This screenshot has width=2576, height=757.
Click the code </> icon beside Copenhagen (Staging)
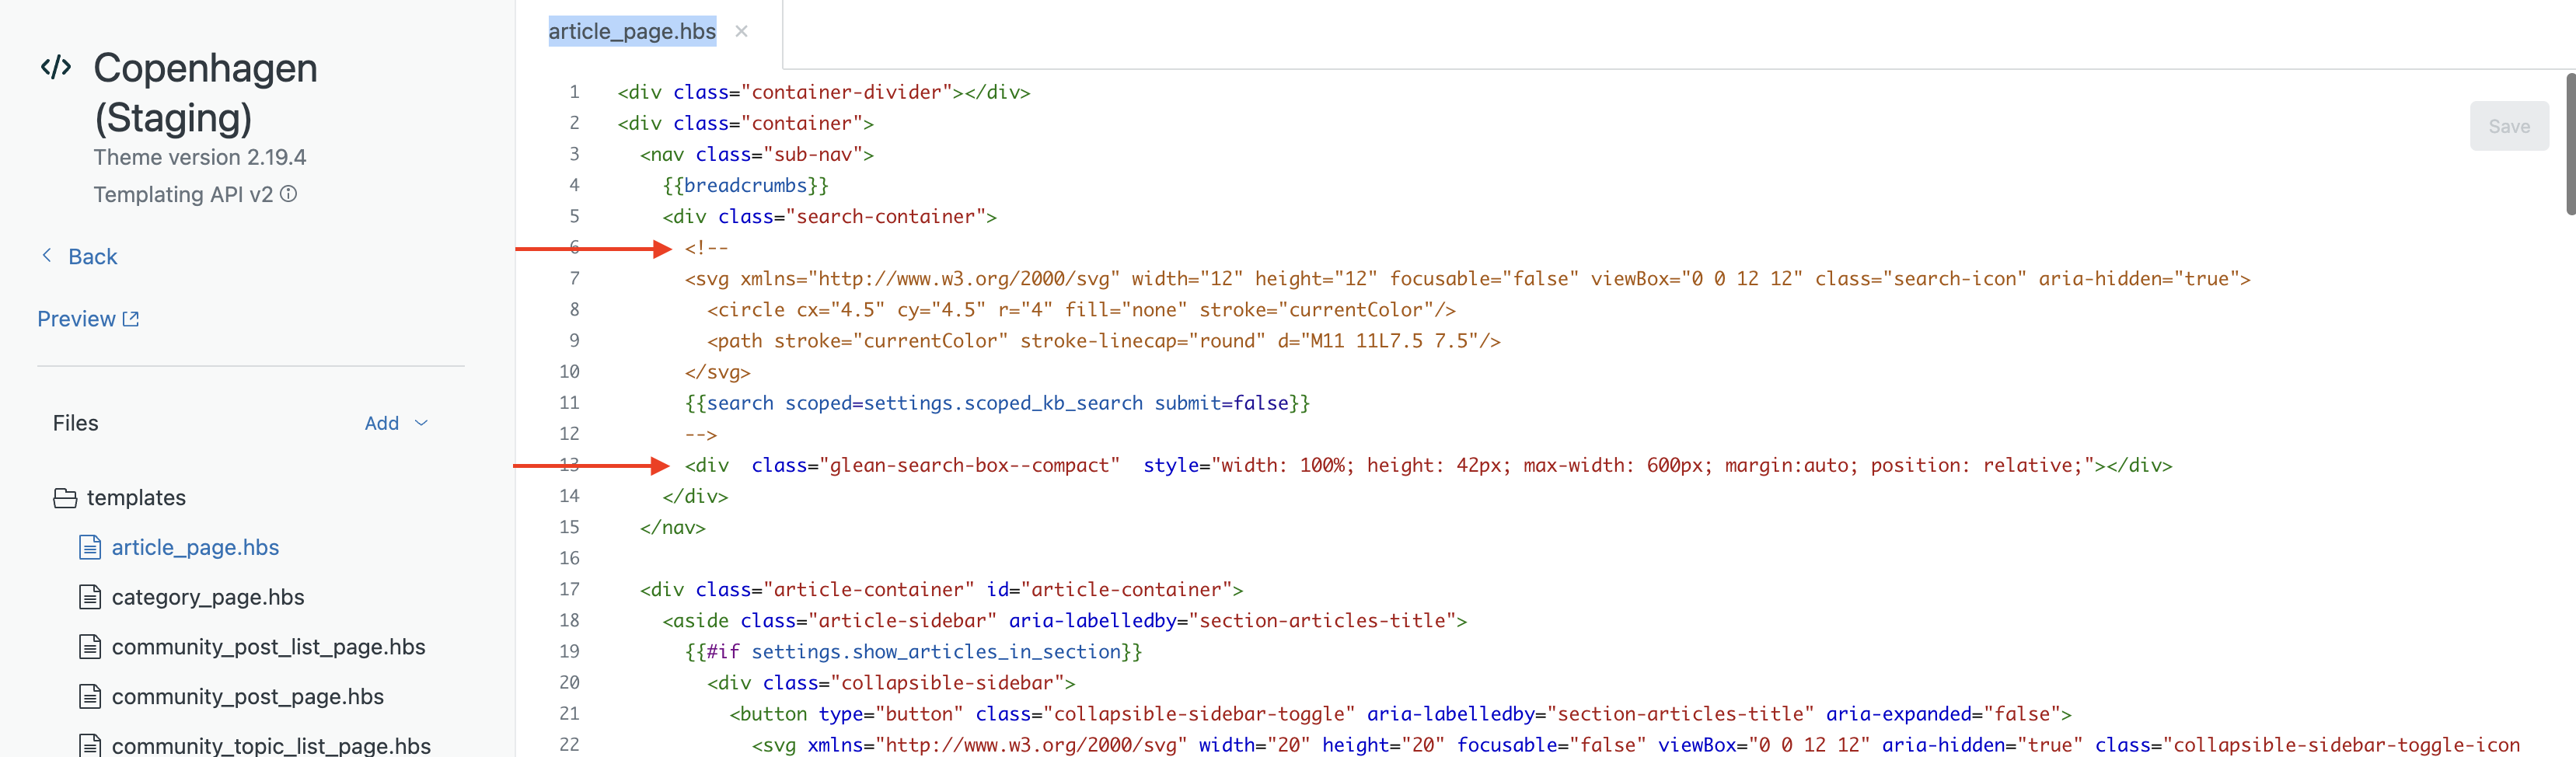pyautogui.click(x=56, y=67)
